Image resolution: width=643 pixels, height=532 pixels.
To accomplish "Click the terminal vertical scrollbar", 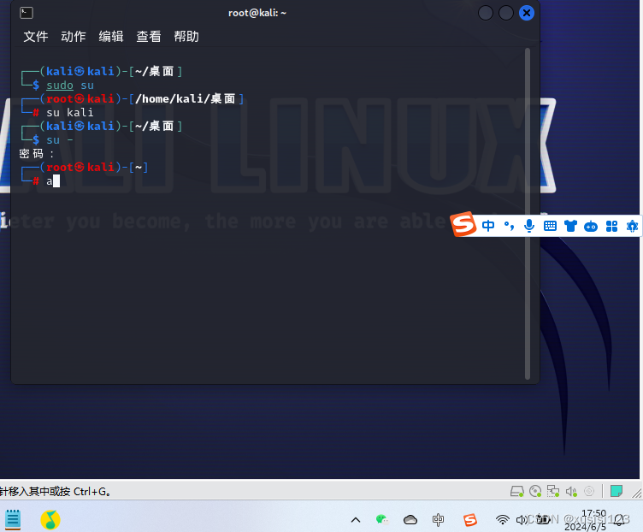I will (528, 213).
